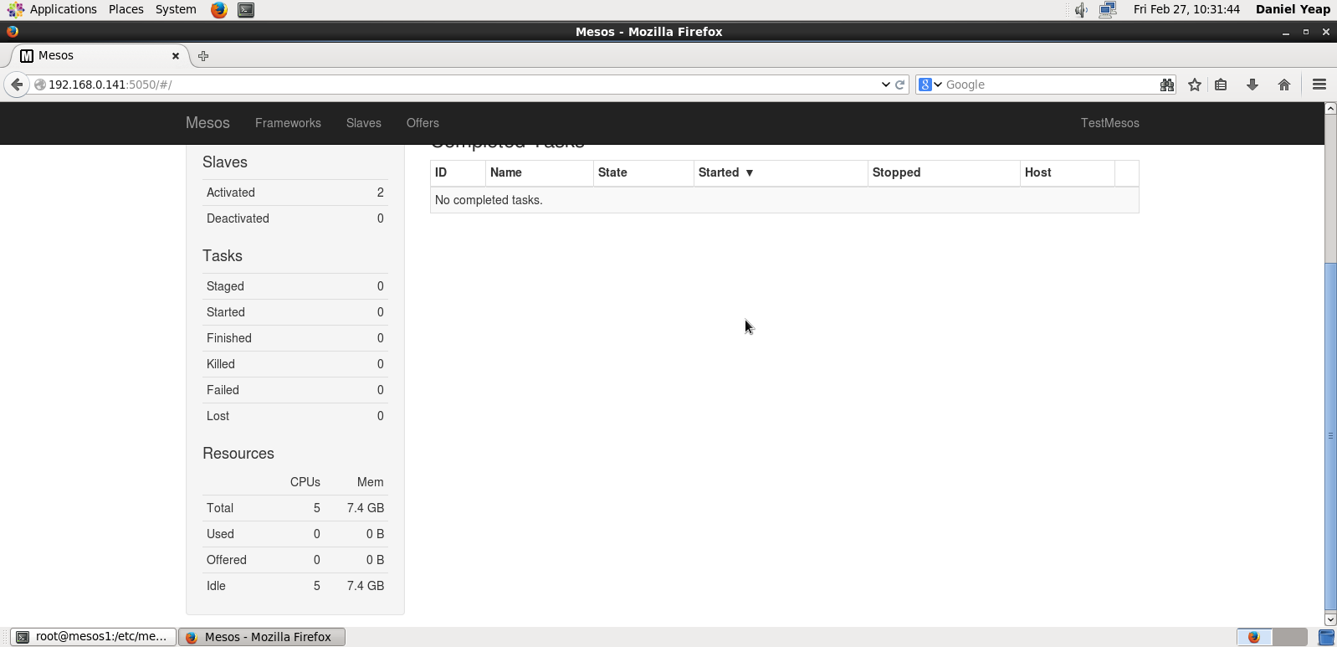This screenshot has width=1337, height=647.
Task: Open the Applications menu
Action: click(52, 9)
